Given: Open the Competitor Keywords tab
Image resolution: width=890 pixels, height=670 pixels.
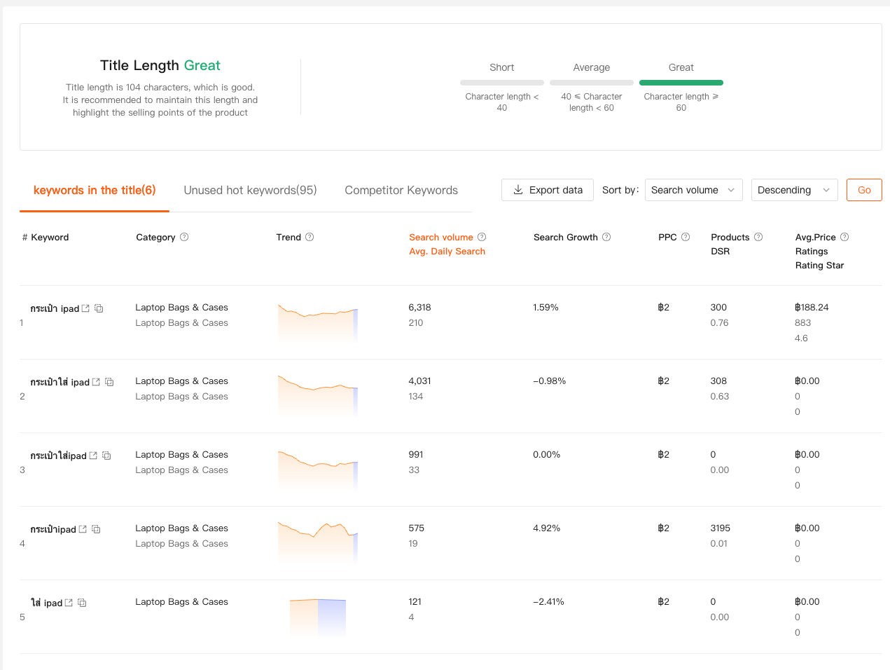Looking at the screenshot, I should coord(401,190).
